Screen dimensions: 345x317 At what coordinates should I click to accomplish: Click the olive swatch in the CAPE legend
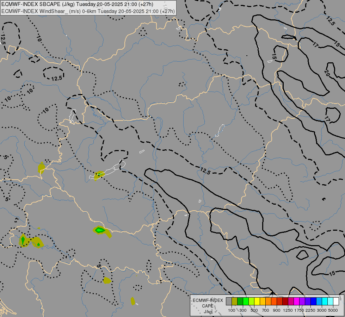235,301
